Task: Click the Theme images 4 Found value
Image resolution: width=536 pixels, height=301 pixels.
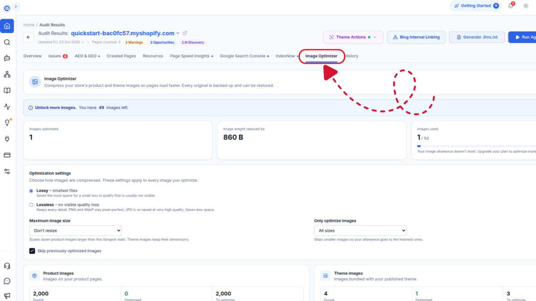Action: coord(326,293)
